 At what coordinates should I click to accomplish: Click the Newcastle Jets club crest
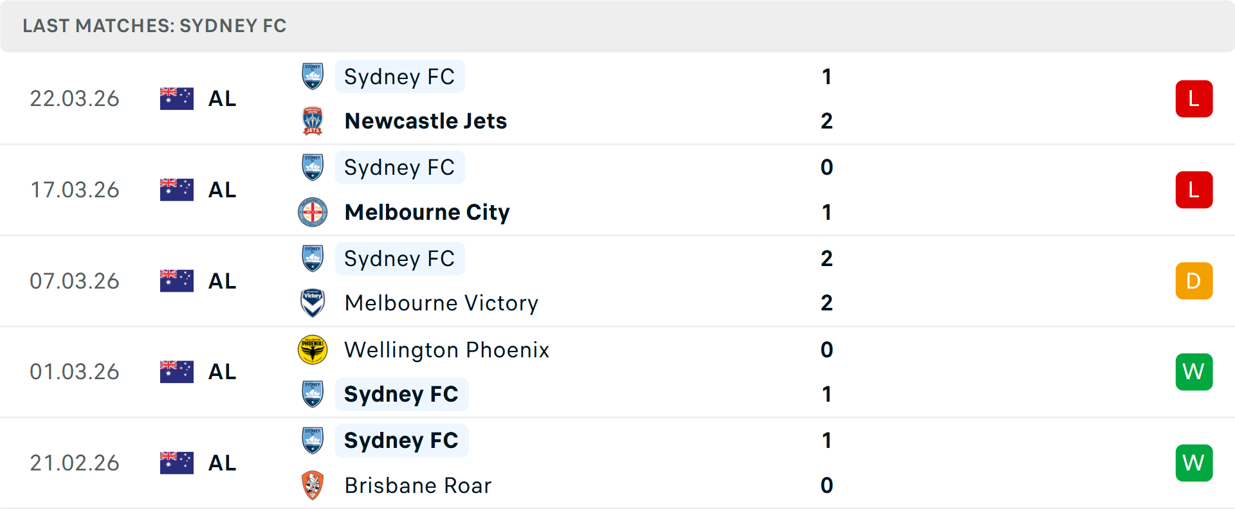pos(313,121)
